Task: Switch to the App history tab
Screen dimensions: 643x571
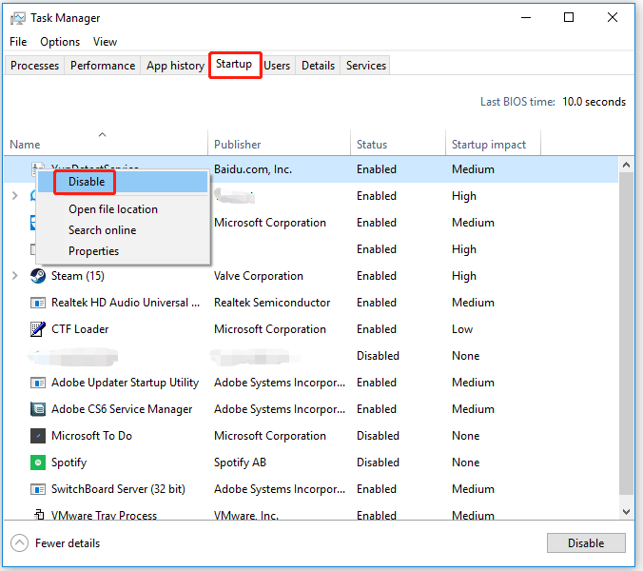Action: (175, 66)
